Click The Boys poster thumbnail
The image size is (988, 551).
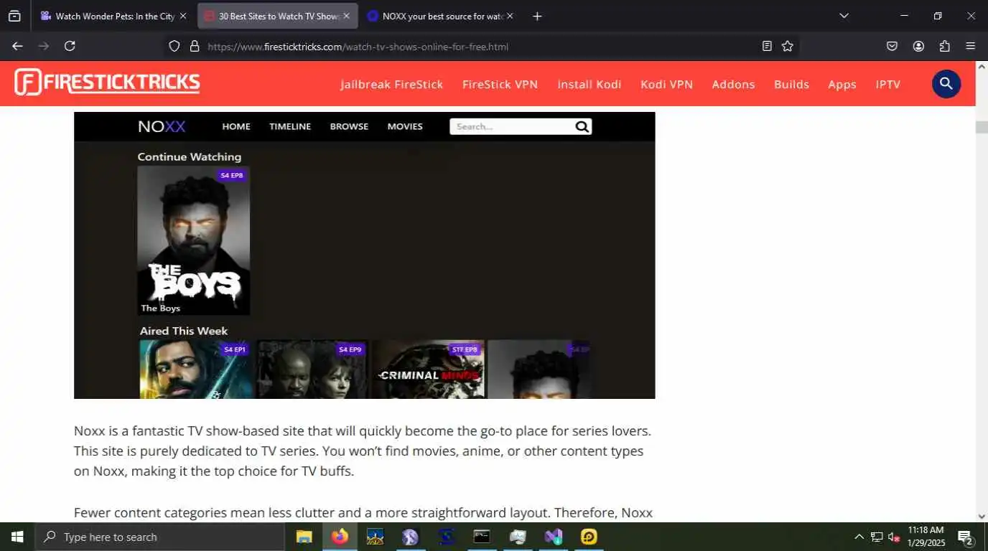pos(194,240)
